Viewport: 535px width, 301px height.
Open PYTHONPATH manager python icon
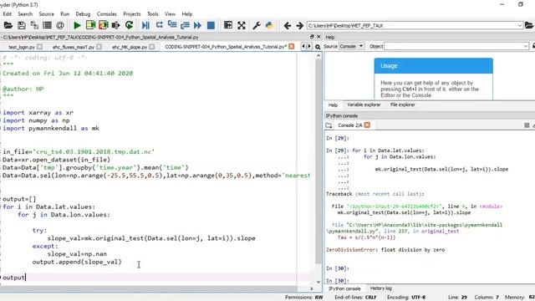[269, 25]
